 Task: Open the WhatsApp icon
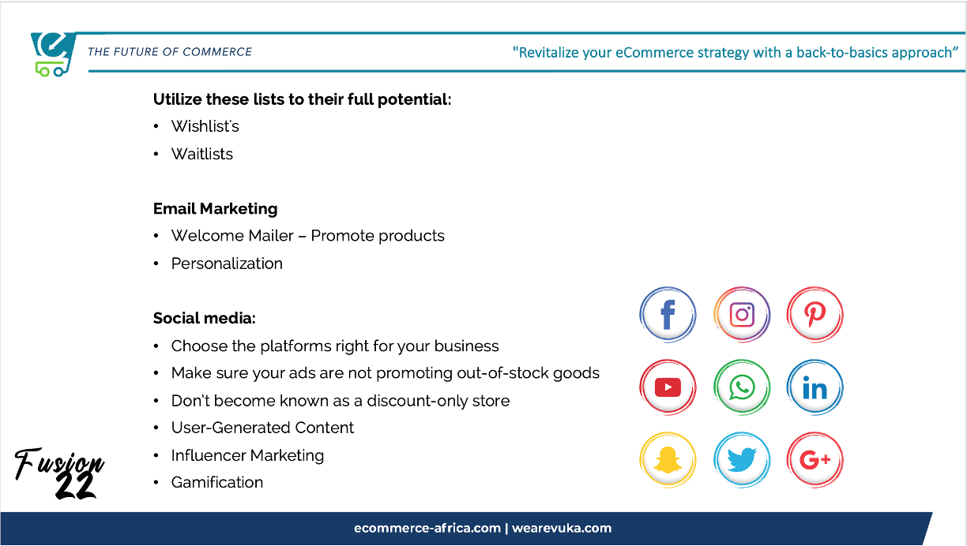741,387
